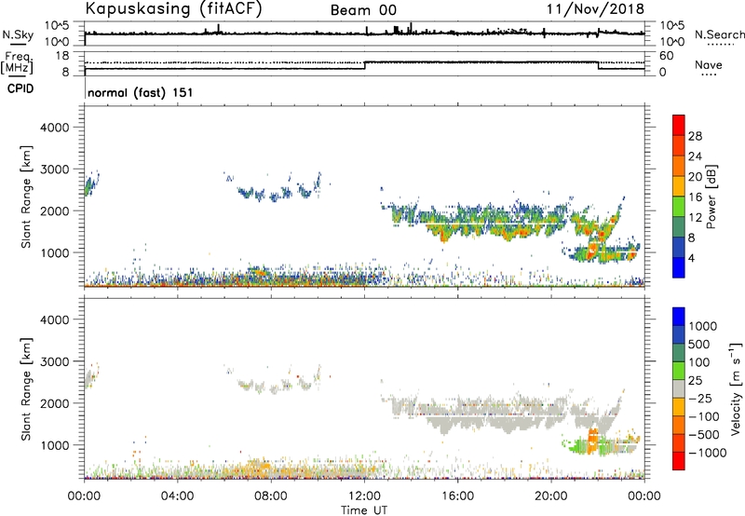Select the 'N.Sky' legend label
This screenshot has width=745, height=516.
[x=18, y=34]
